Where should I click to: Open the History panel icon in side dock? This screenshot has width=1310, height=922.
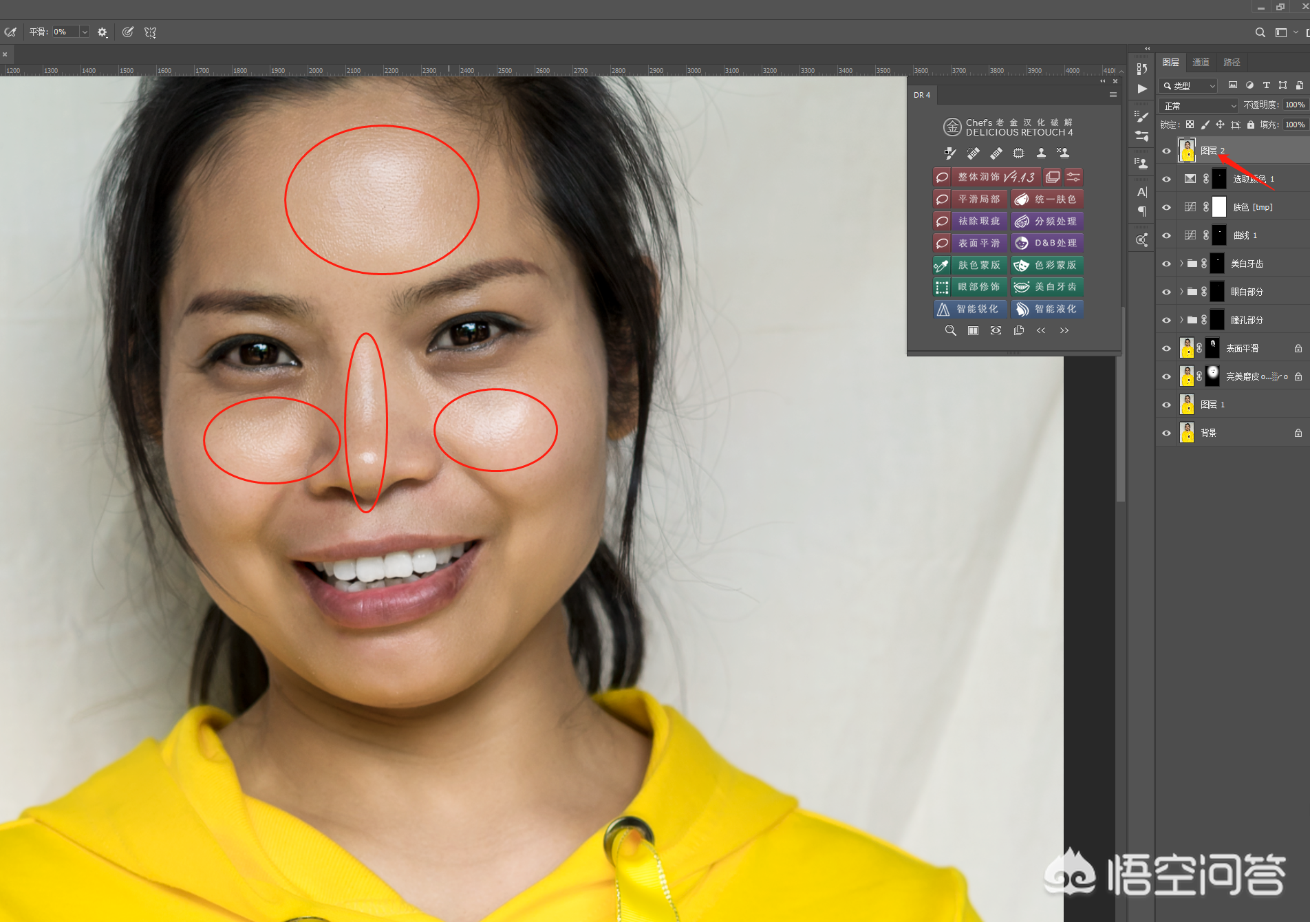coord(1142,69)
